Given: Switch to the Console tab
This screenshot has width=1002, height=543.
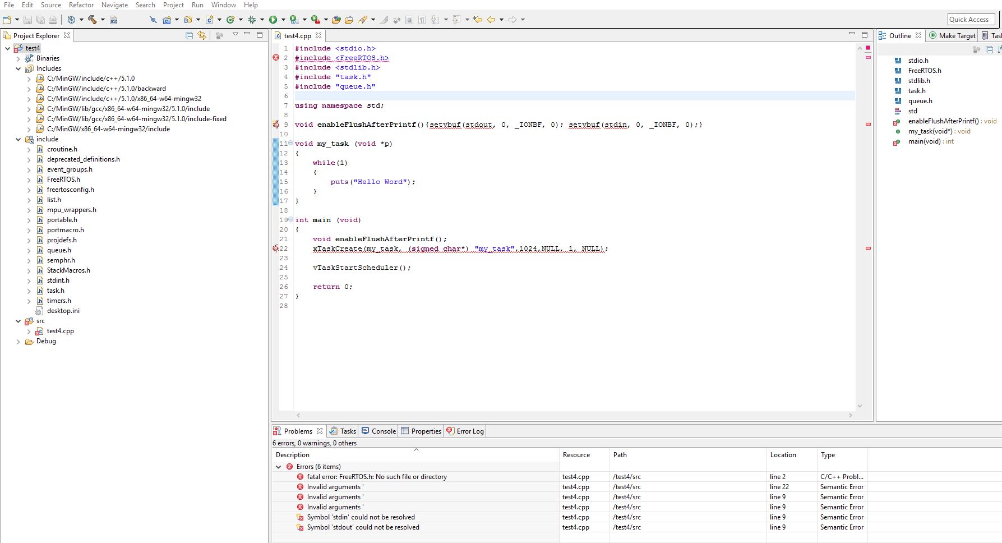Looking at the screenshot, I should (383, 431).
